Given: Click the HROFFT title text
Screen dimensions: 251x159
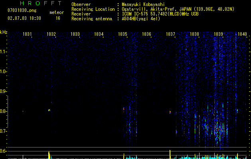Looking at the screenshot, I should (x=41, y=3).
